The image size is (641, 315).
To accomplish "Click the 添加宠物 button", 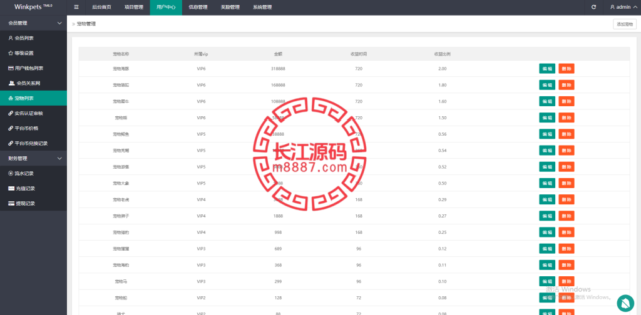I will [x=625, y=24].
